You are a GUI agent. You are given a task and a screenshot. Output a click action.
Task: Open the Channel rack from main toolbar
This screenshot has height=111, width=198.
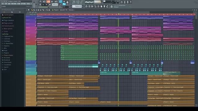tap(89, 6)
